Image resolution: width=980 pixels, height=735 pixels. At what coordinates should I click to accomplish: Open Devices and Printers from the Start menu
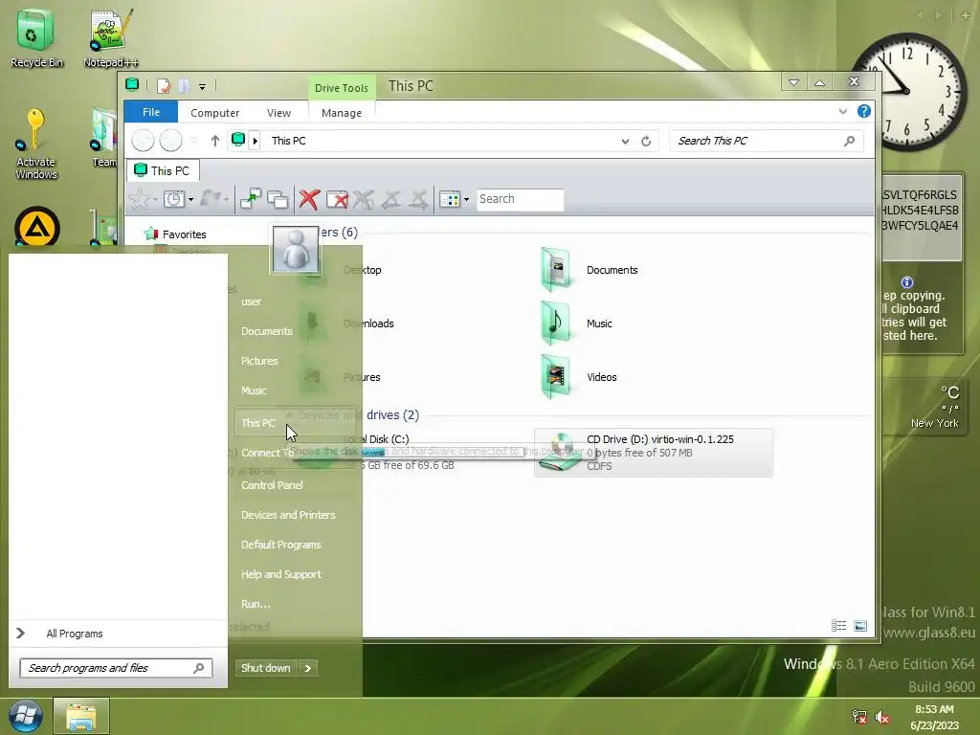(288, 515)
